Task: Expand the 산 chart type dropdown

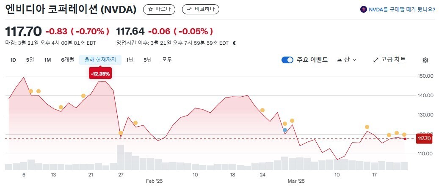Action: point(346,60)
